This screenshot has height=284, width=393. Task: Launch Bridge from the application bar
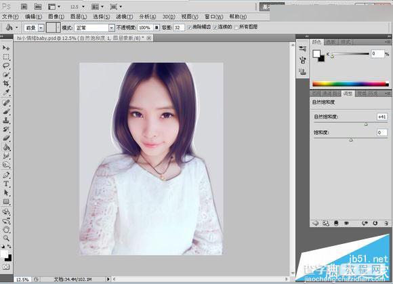coord(24,7)
